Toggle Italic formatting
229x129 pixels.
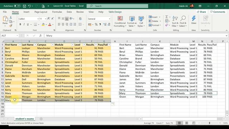tap(24, 24)
